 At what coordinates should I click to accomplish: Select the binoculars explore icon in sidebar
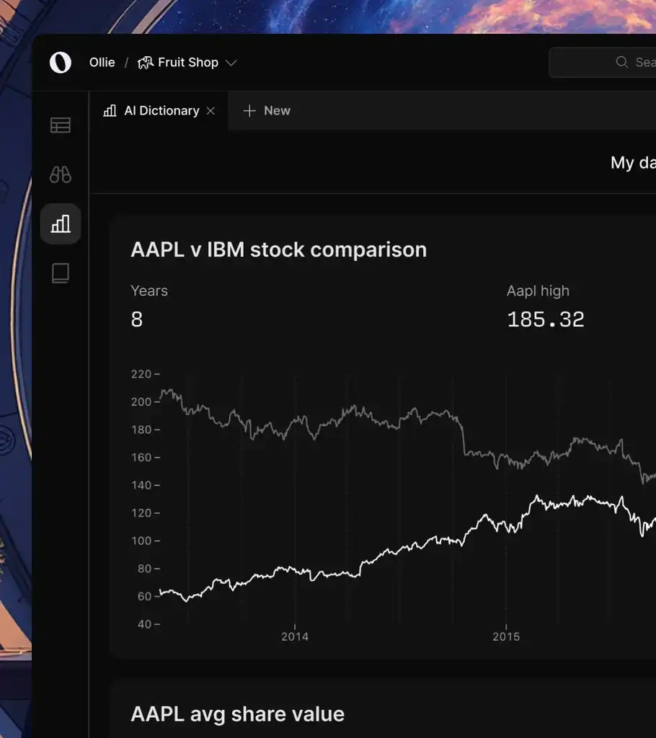tap(61, 174)
